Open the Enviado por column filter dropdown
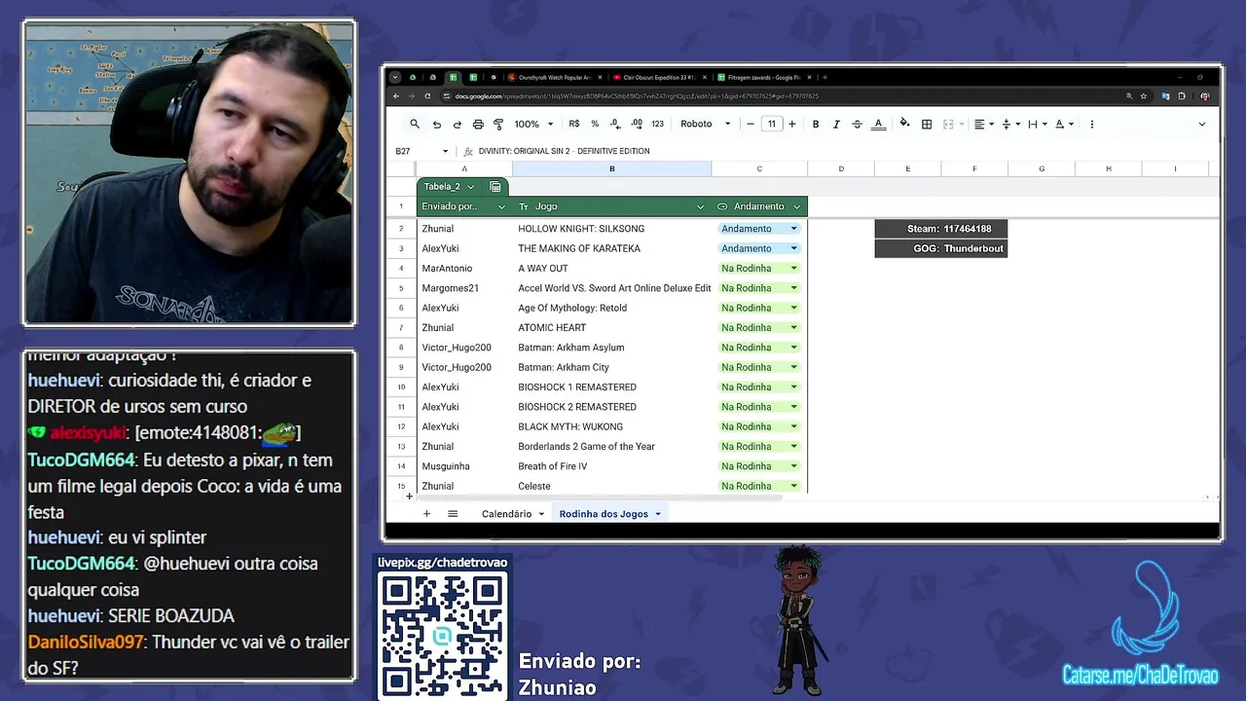Image resolution: width=1246 pixels, height=701 pixels. pos(501,206)
